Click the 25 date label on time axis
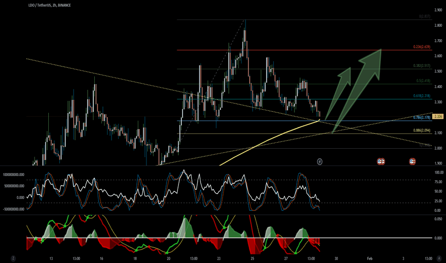Viewport: 446px width, 263px height. point(252,258)
